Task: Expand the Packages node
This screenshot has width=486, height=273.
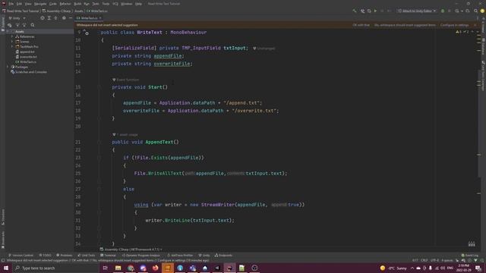Action: [8, 67]
